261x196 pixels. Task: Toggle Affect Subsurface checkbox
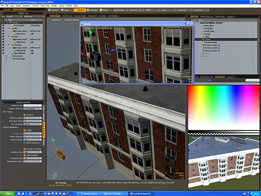coord(25,143)
